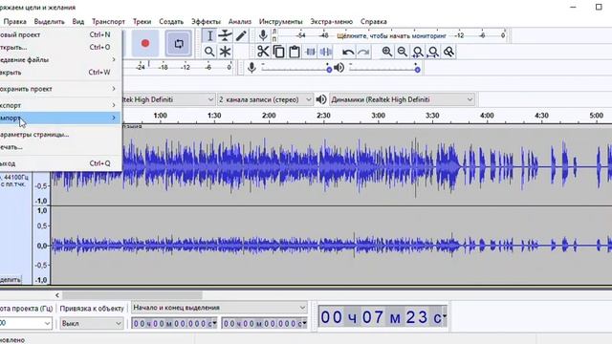Open the Экстра-меню menu
612x344 pixels.
point(332,21)
